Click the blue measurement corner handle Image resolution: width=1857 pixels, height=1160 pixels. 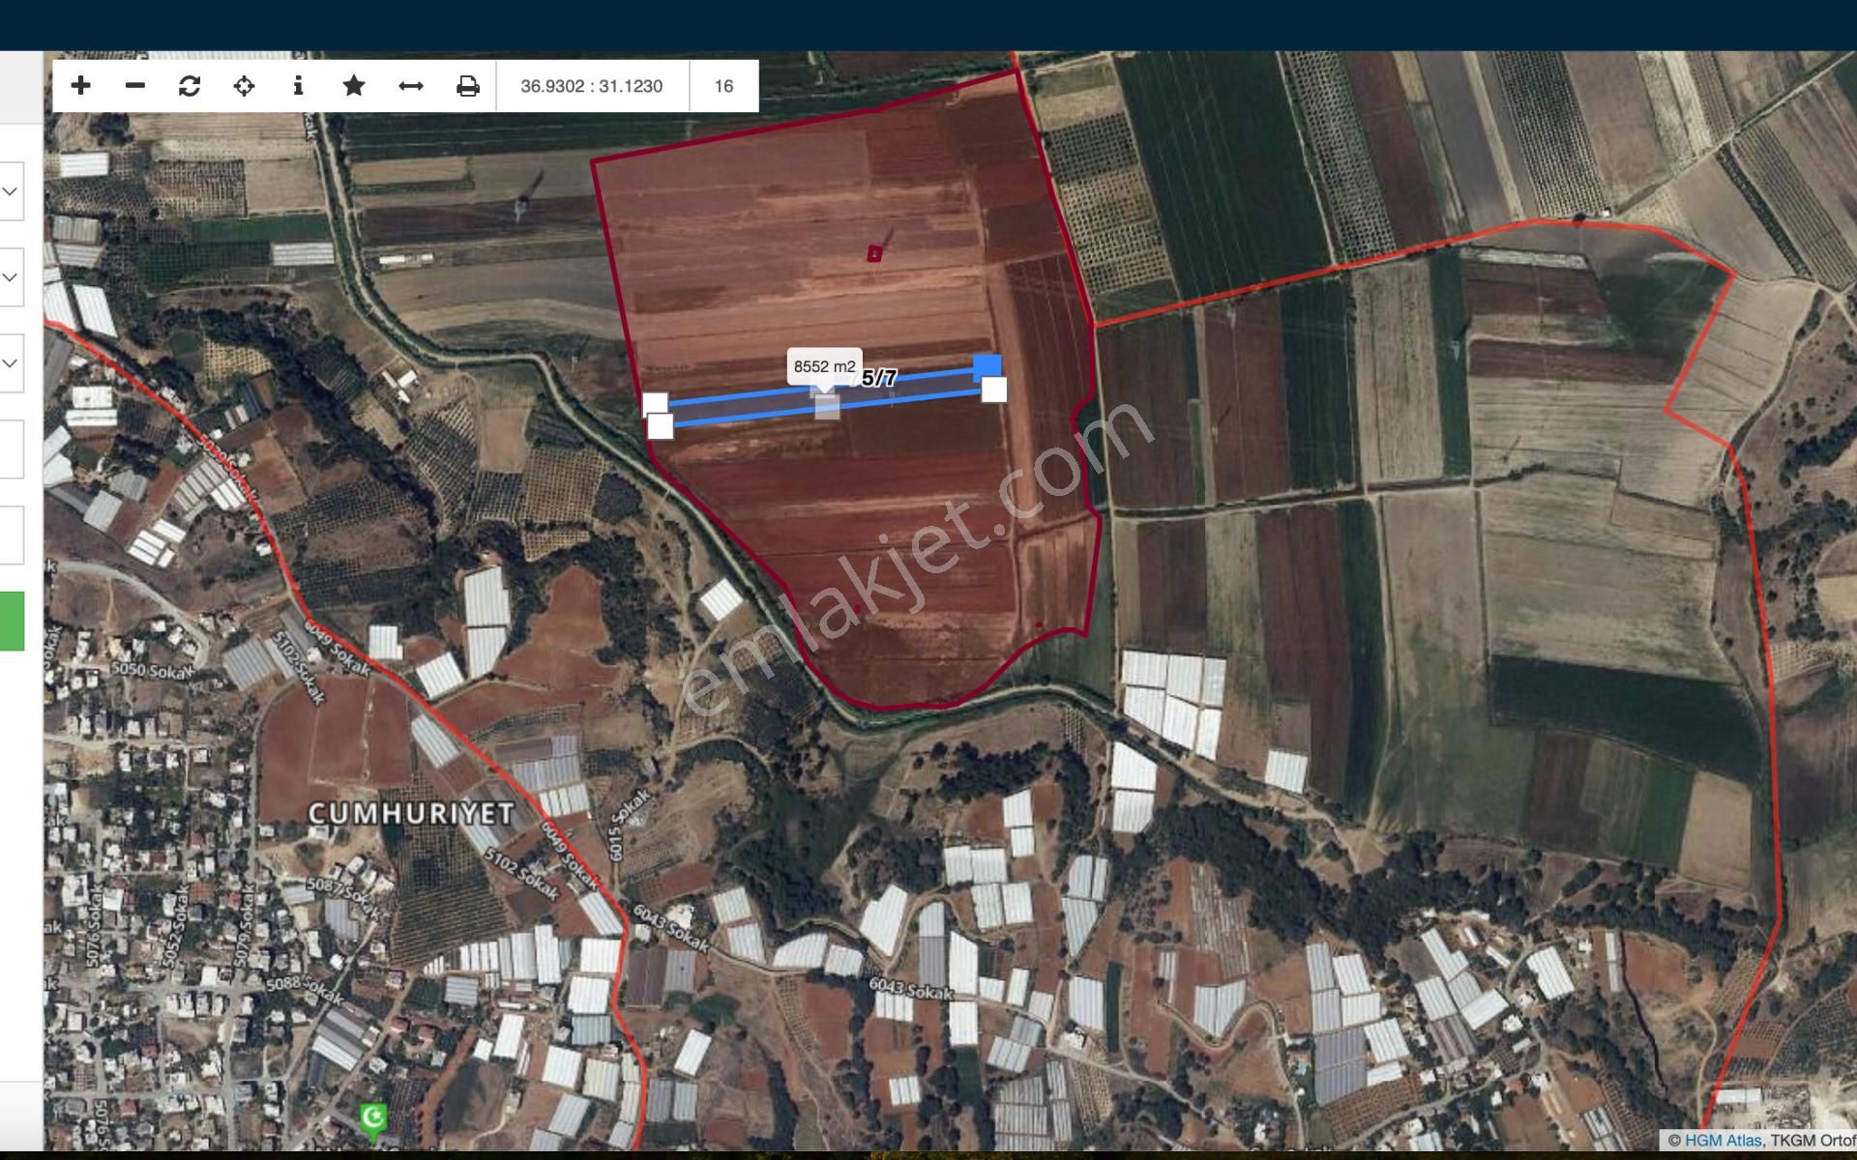(x=987, y=367)
